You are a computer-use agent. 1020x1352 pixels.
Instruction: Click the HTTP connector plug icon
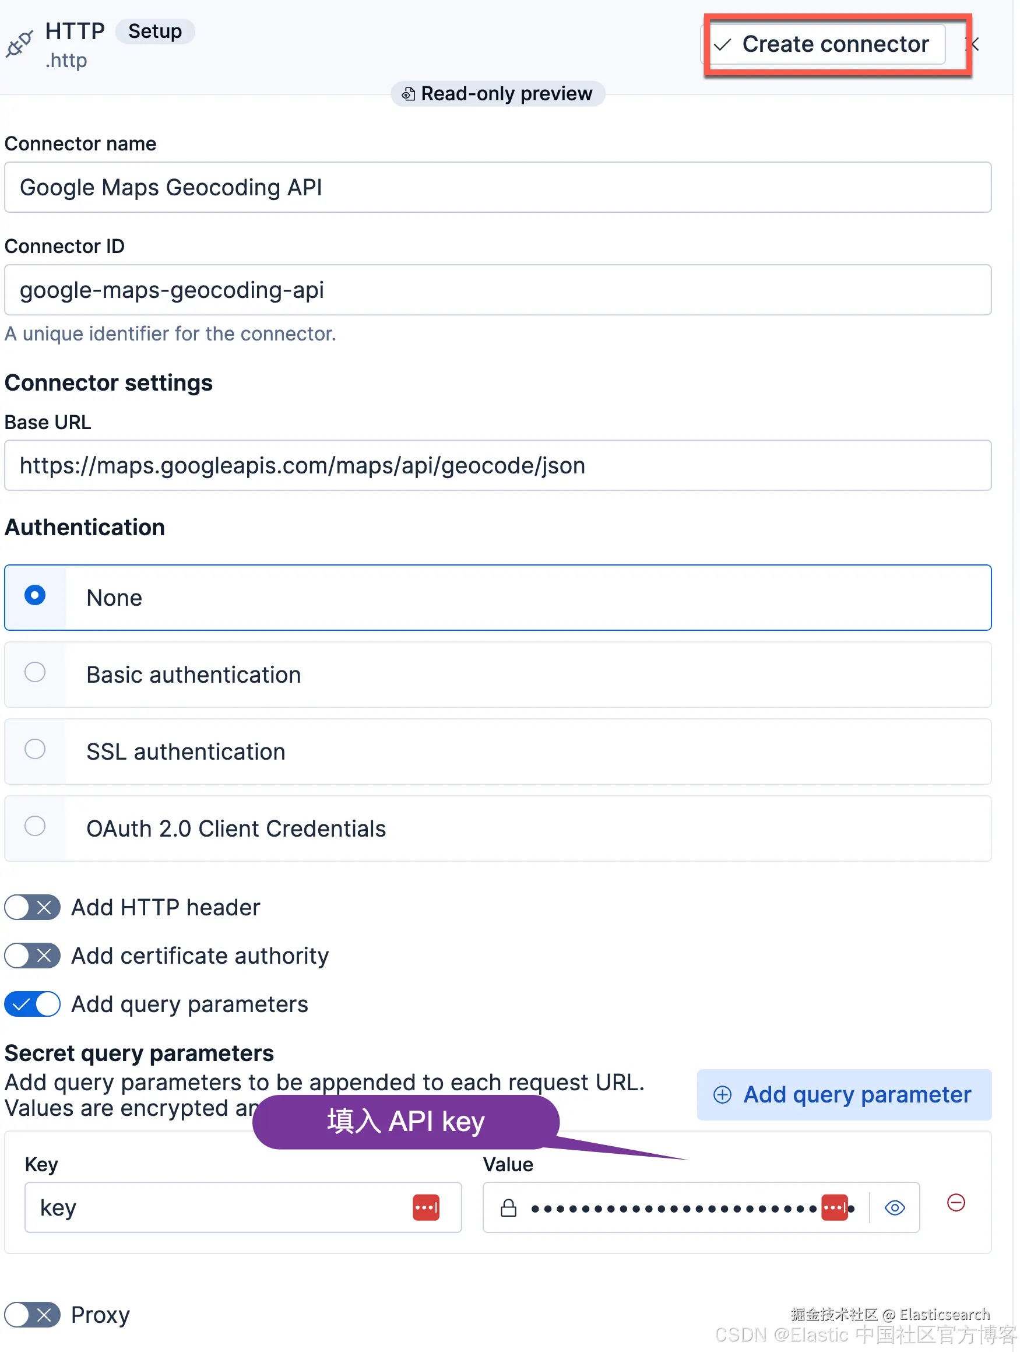[20, 44]
